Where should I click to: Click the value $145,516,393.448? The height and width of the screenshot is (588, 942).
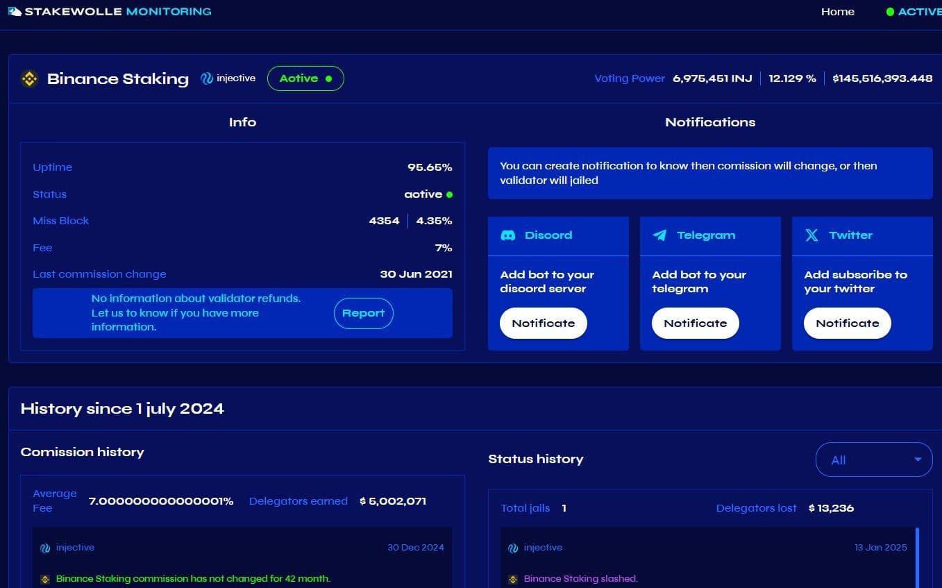coord(882,78)
